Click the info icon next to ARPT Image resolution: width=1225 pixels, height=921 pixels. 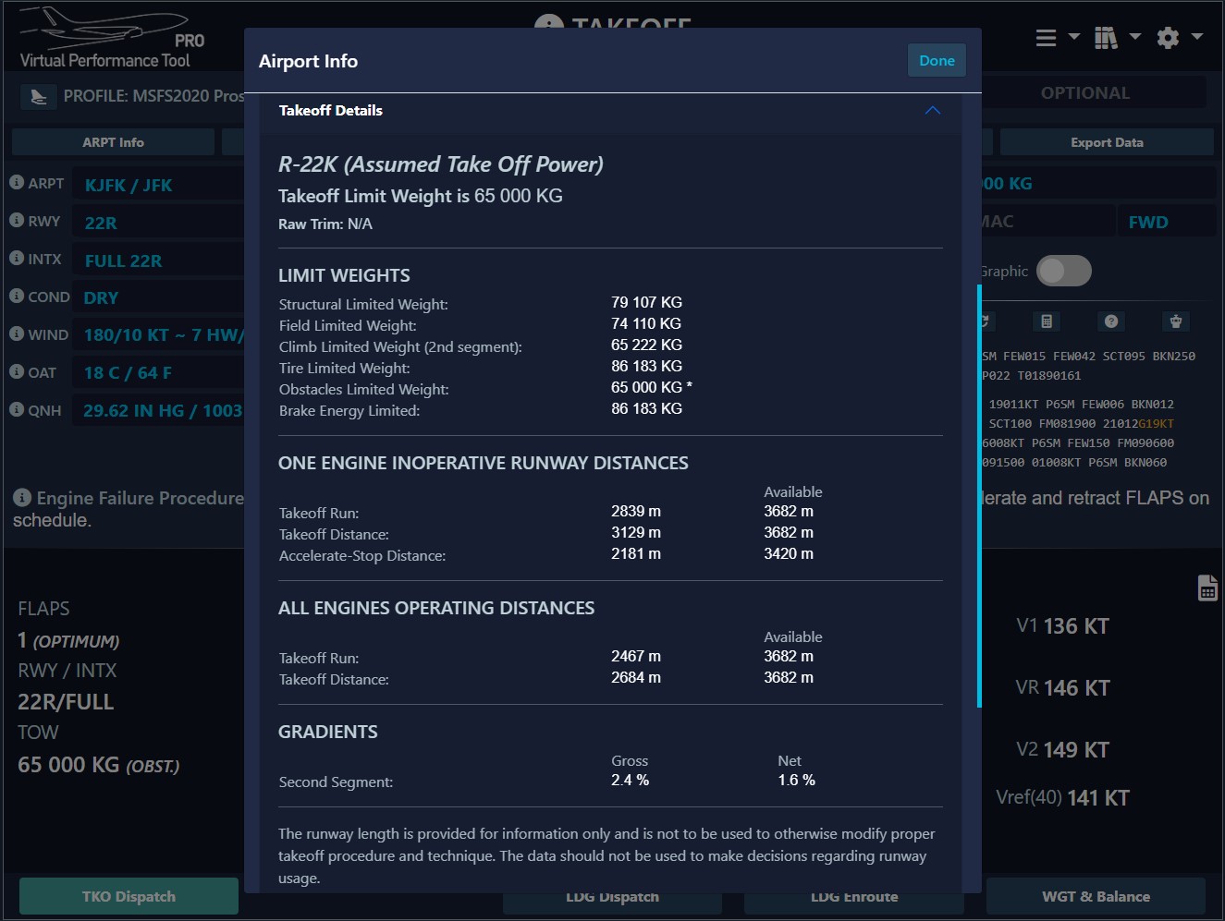(17, 182)
